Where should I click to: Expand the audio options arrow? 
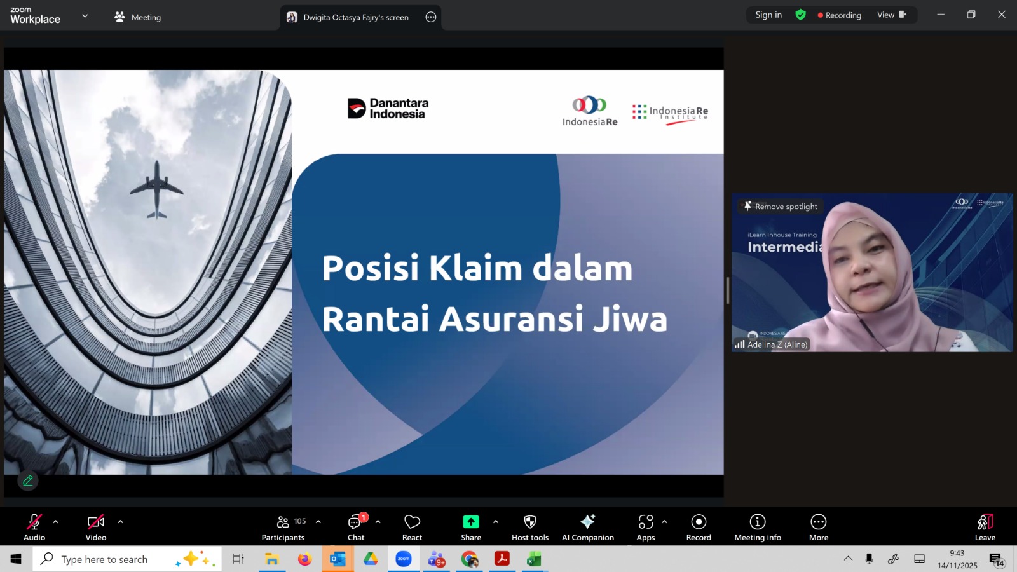56,522
